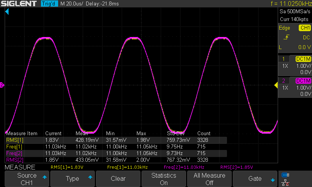Select the CH1 trigger source badge

[305, 28]
